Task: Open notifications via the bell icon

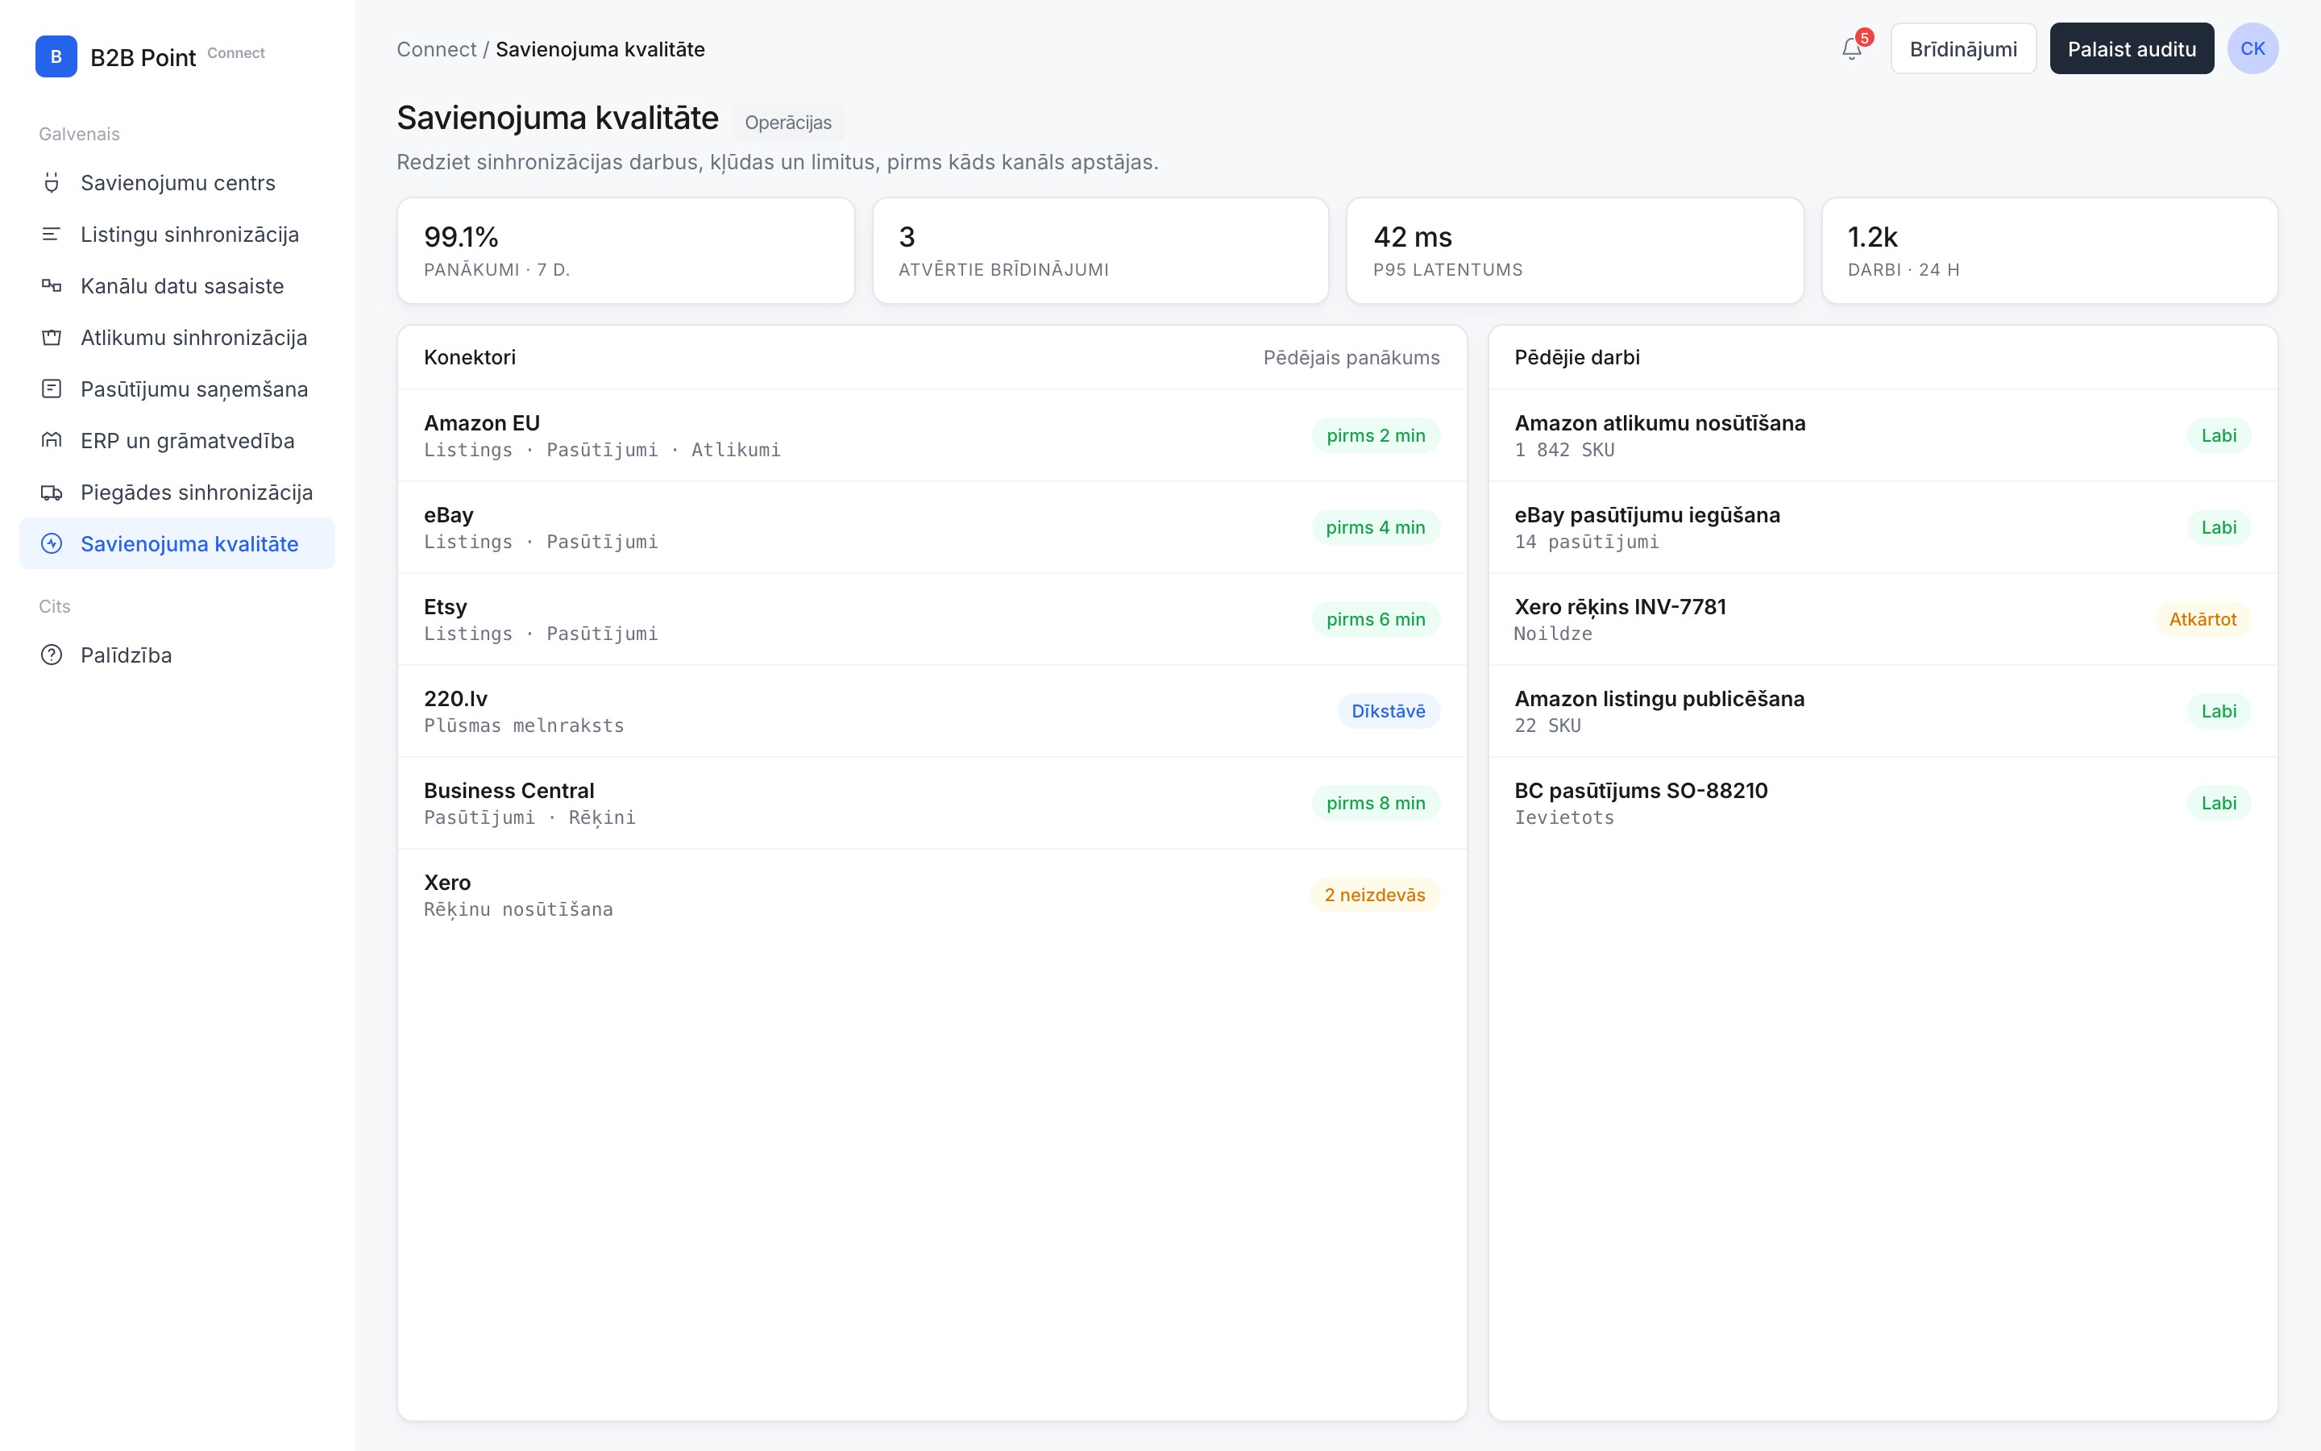Action: (1852, 49)
